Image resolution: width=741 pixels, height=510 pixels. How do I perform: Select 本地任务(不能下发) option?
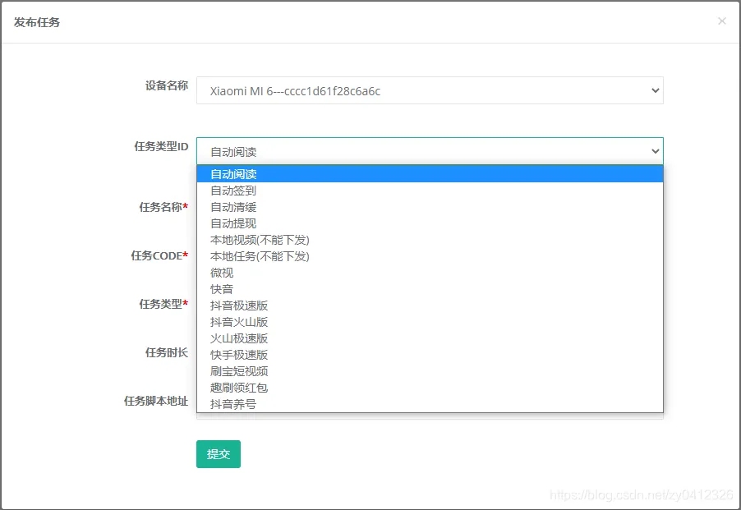coord(430,256)
